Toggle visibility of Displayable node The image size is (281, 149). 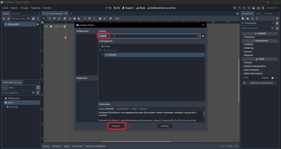tap(38, 24)
